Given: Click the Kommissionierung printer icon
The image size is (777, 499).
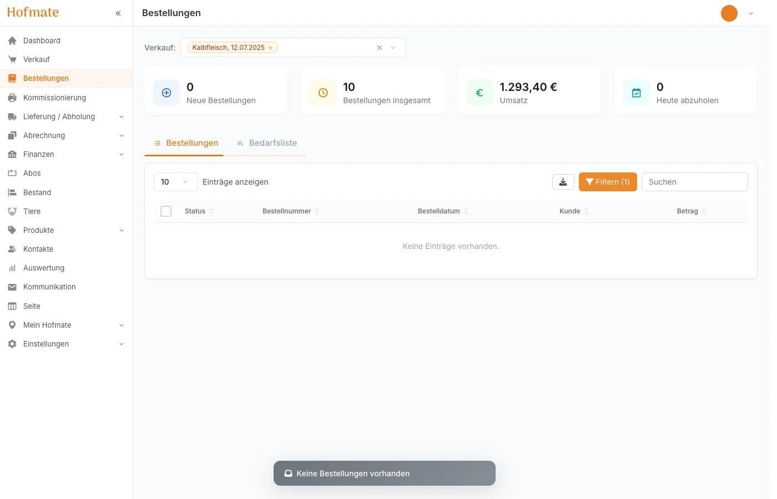Looking at the screenshot, I should tap(12, 98).
